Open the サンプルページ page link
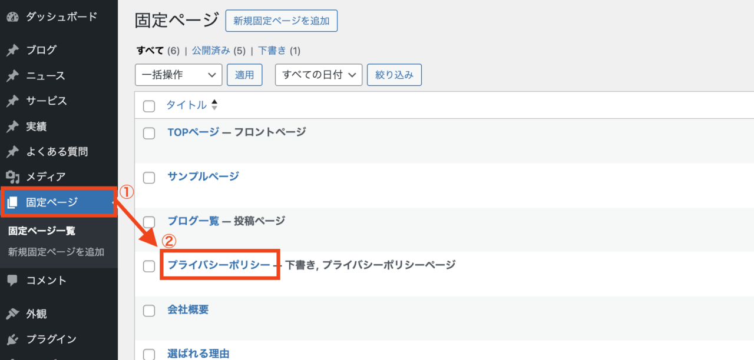 pos(203,176)
